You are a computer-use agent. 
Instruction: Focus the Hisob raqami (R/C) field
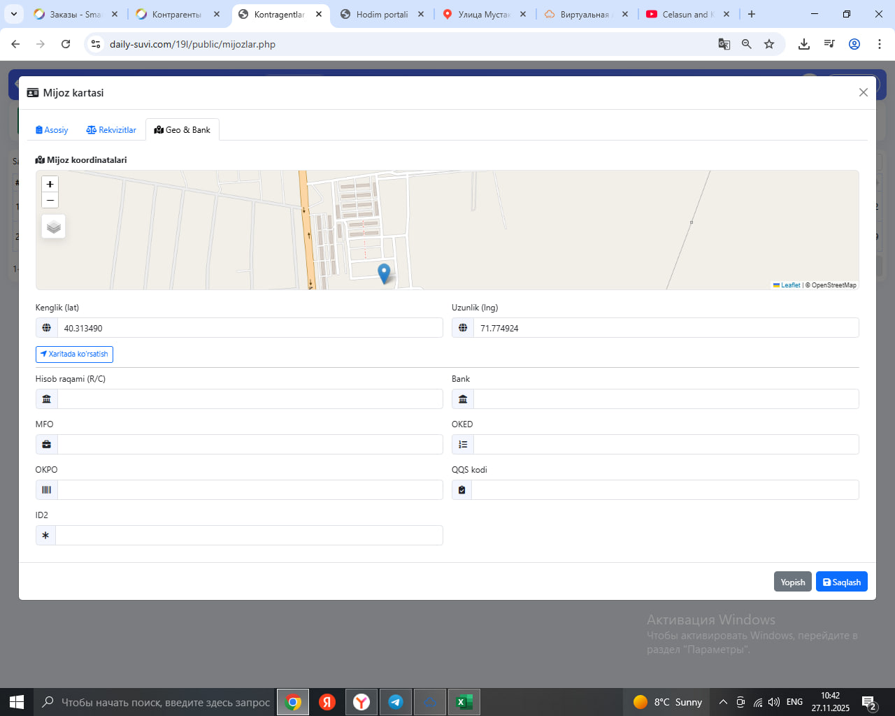point(250,399)
